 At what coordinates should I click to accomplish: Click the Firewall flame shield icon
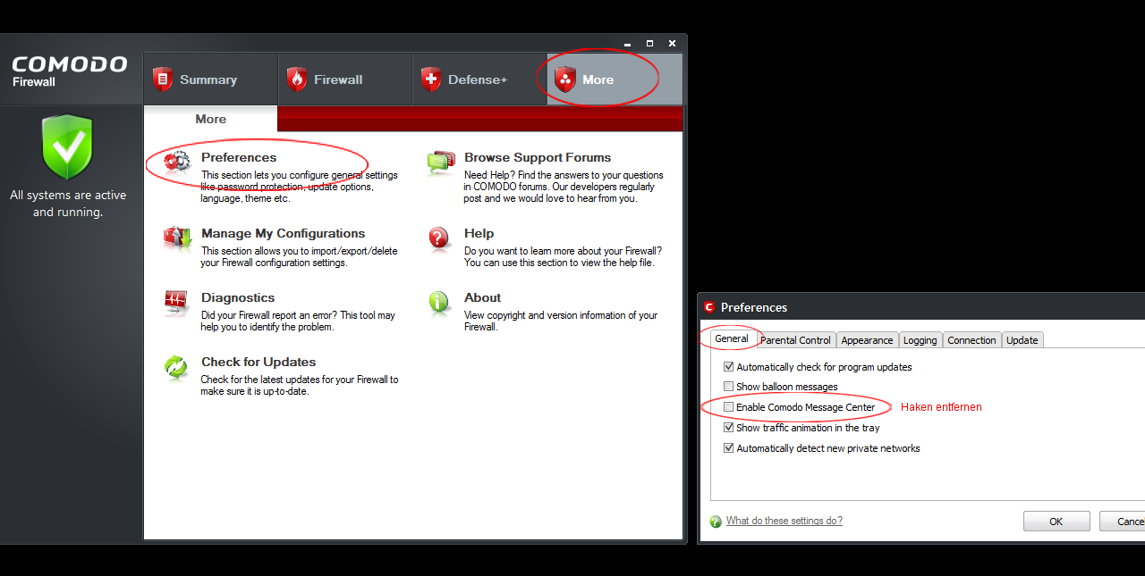point(297,79)
